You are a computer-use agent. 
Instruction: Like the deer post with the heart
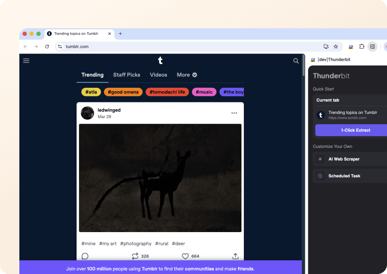[185, 256]
